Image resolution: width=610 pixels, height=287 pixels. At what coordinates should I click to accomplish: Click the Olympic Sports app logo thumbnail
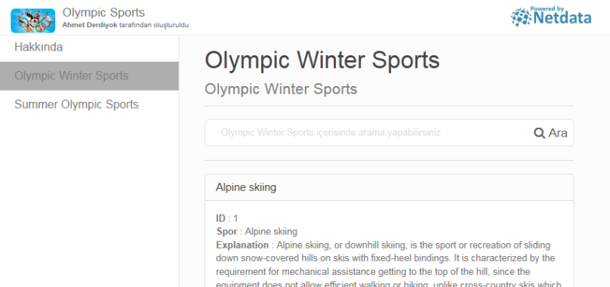pos(33,20)
